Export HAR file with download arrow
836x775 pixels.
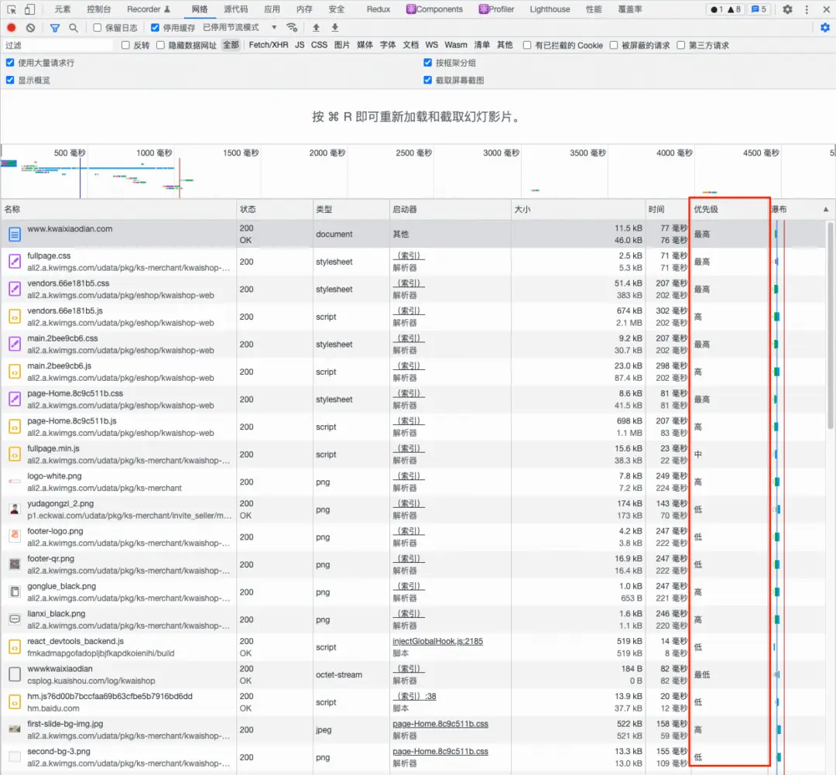(335, 27)
